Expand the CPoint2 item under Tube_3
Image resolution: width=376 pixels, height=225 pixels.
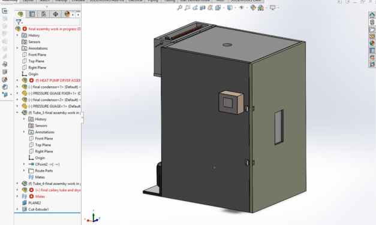tap(24, 164)
